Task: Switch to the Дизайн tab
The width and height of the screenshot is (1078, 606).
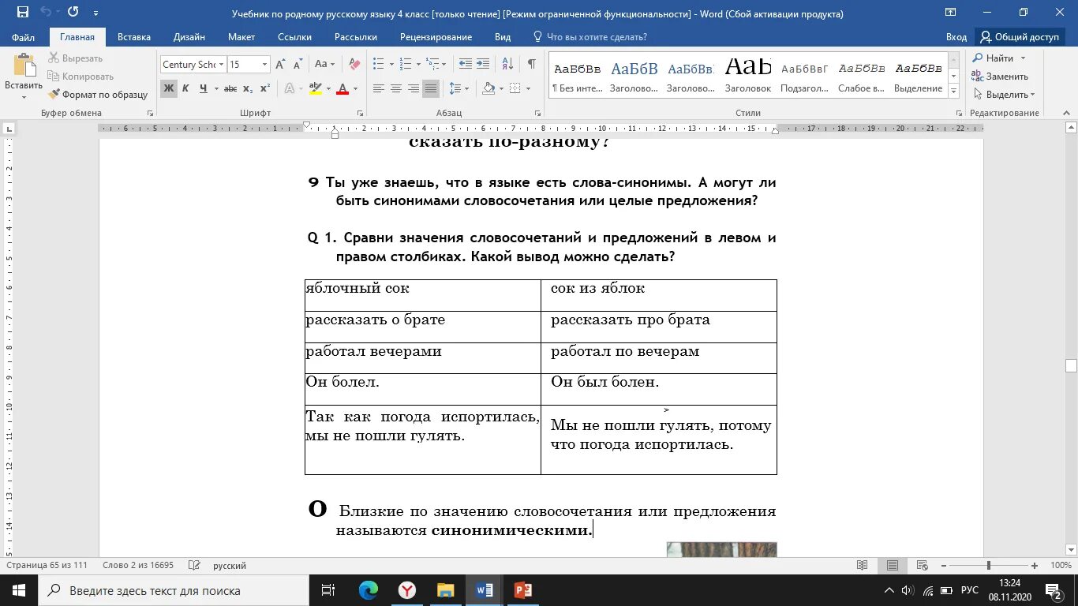Action: 189,37
